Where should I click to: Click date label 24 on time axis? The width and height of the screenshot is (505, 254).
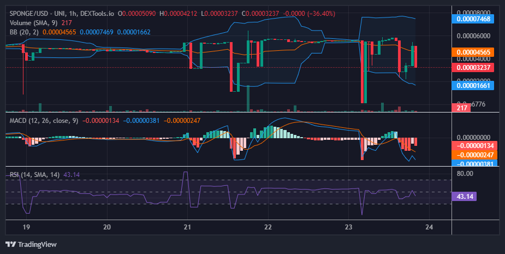tap(429, 227)
